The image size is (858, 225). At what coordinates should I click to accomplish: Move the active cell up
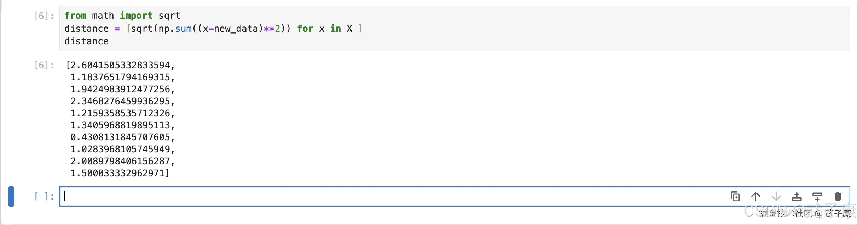click(755, 196)
